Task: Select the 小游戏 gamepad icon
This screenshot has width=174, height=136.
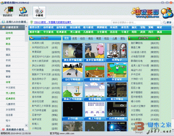Action: [x=39, y=12]
